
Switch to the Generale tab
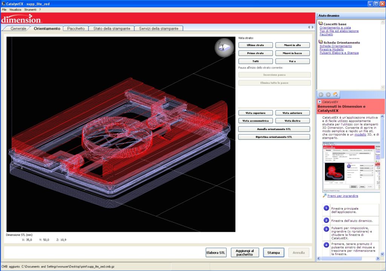[18, 29]
